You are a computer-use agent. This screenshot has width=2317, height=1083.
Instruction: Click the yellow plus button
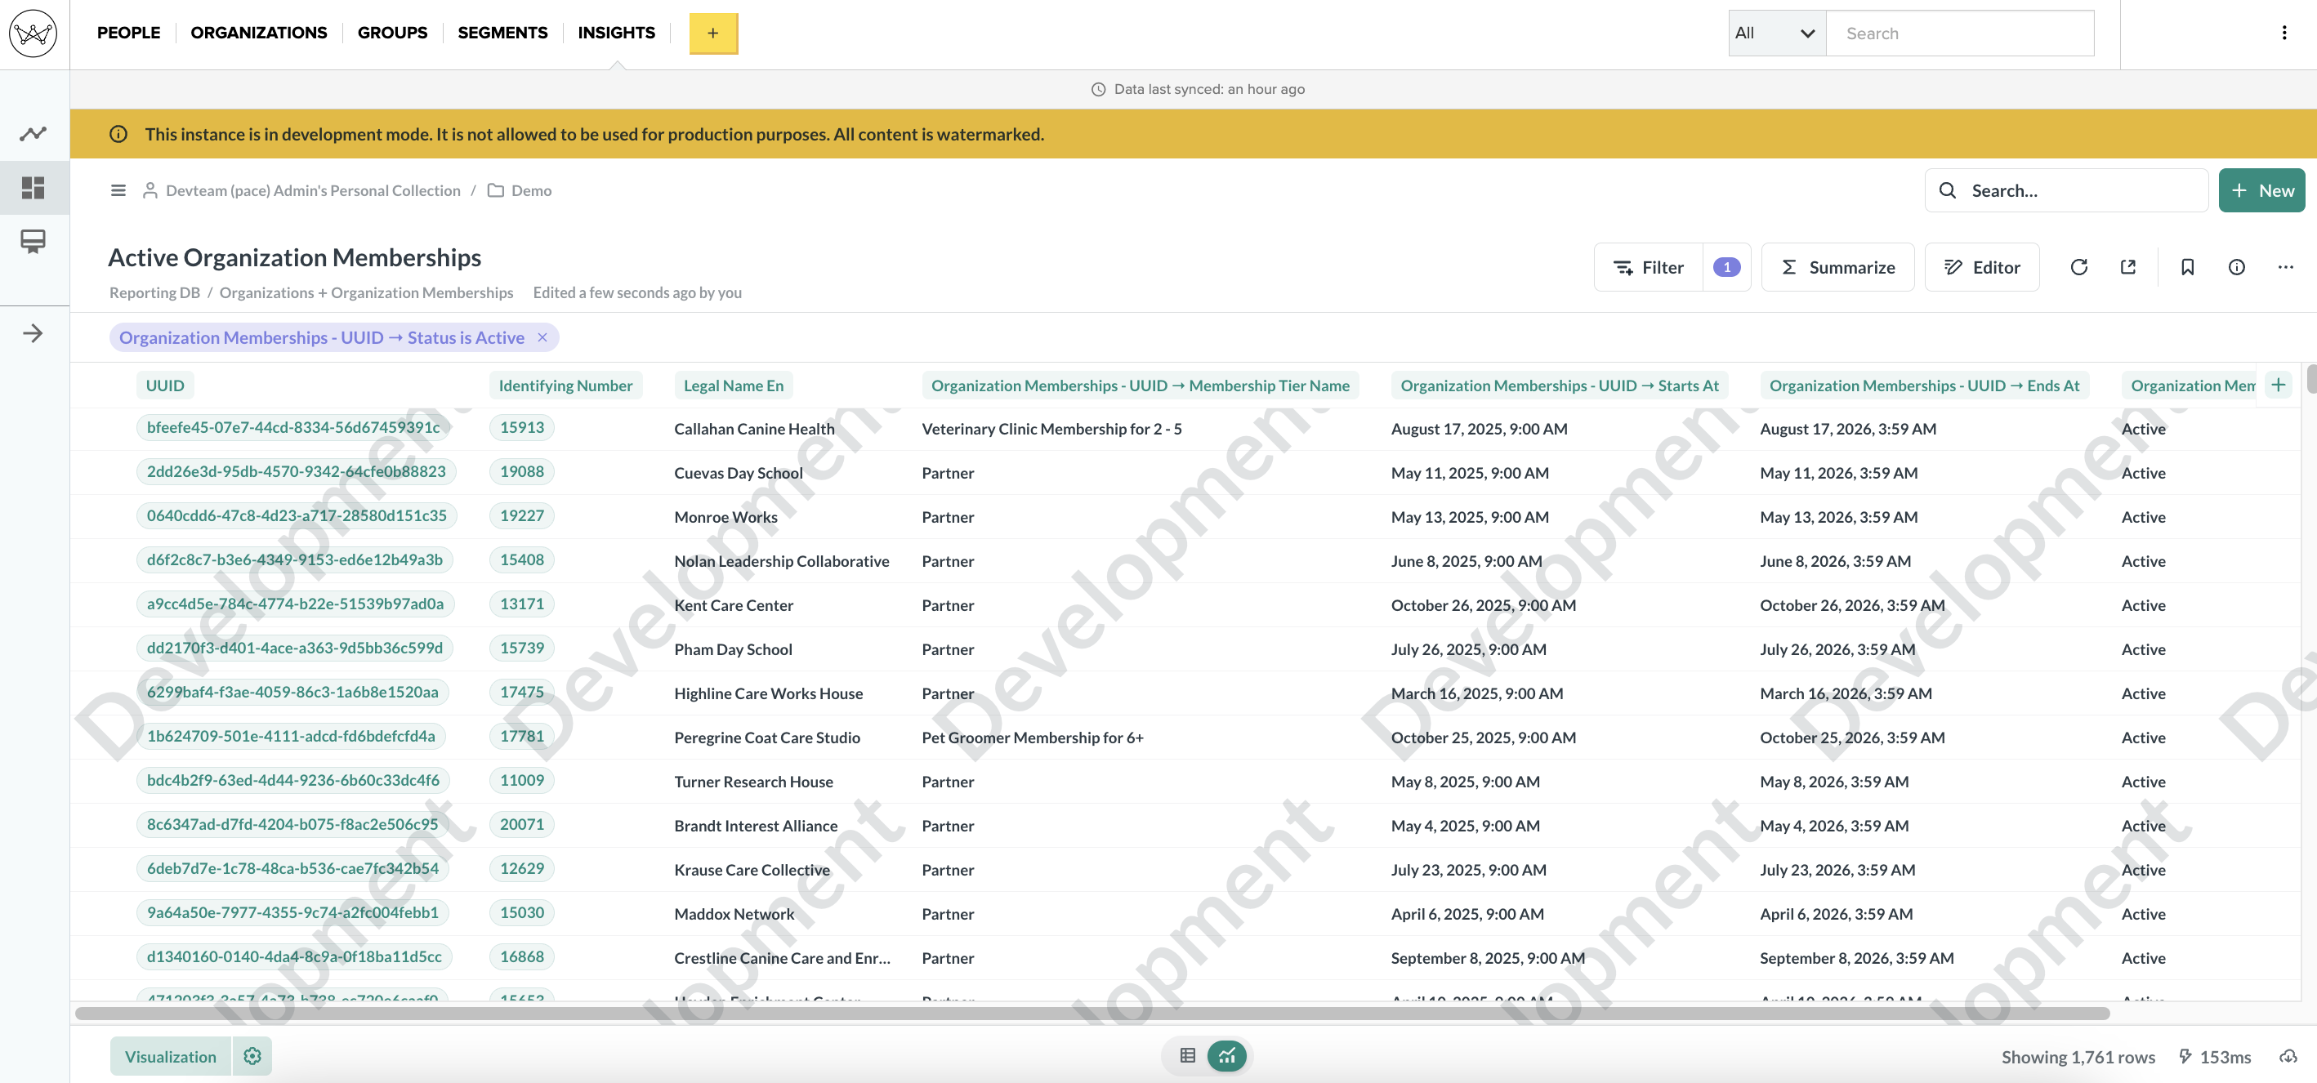tap(713, 33)
